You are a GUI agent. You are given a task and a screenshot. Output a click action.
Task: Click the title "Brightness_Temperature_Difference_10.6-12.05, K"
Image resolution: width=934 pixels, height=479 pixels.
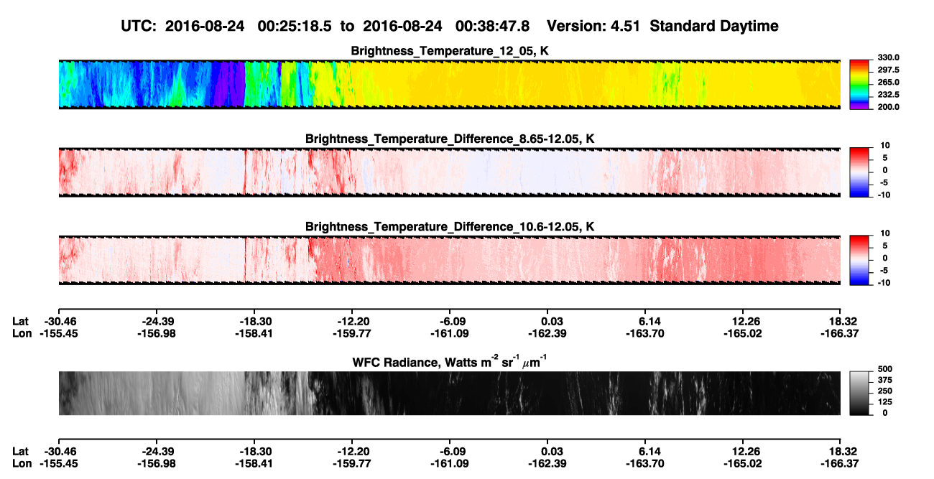click(x=450, y=227)
